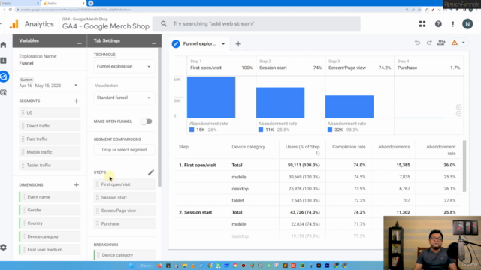The height and width of the screenshot is (270, 481).
Task: Click the chart zoom in icon
Action: click(458, 107)
